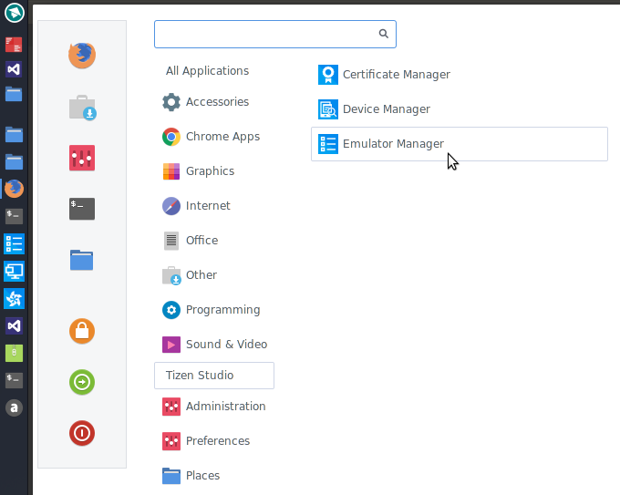Image resolution: width=620 pixels, height=495 pixels.
Task: Launch Firefox from the favorites column
Action: point(82,56)
